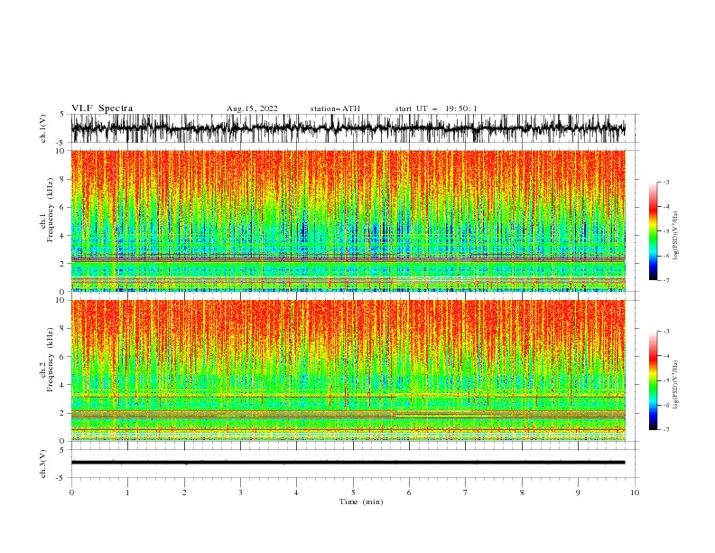
Task: Select the "station=ATH" header text
Action: pyautogui.click(x=335, y=108)
